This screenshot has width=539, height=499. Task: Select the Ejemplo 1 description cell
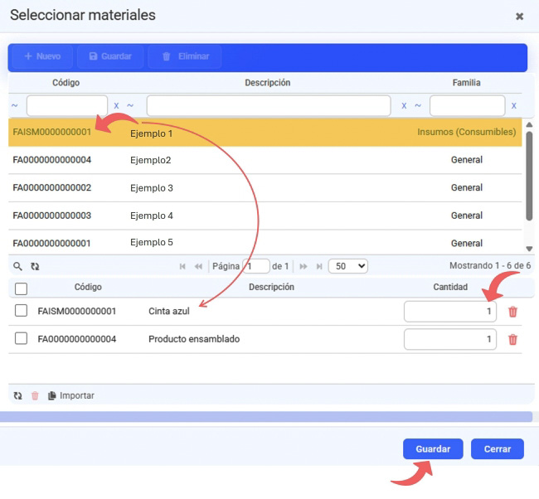[151, 133]
